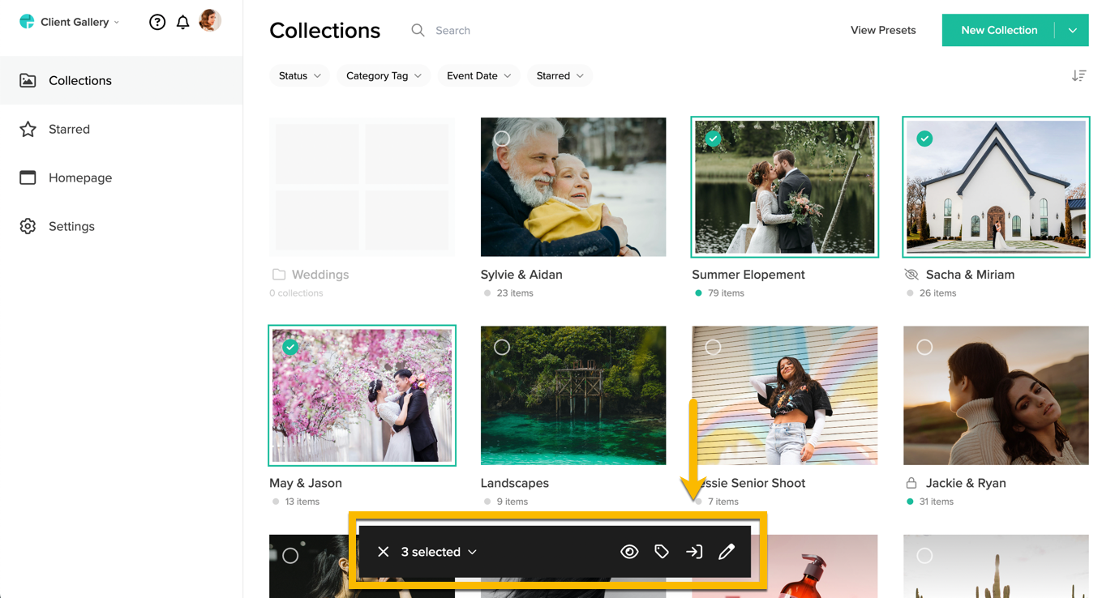Image resolution: width=1115 pixels, height=598 pixels.
Task: Click the eye visibility icon in selection bar
Action: point(629,552)
